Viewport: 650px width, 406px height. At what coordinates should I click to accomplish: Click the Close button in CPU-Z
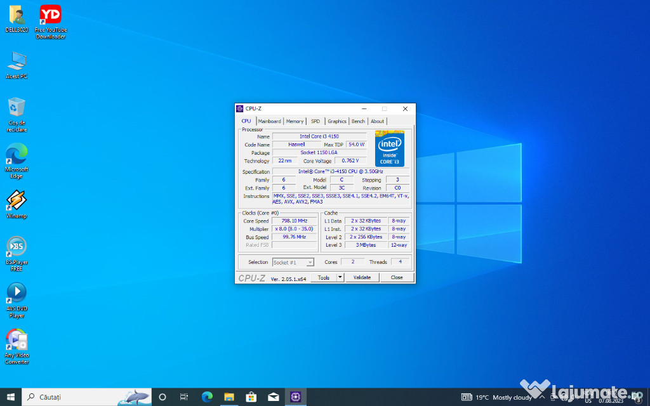(397, 277)
